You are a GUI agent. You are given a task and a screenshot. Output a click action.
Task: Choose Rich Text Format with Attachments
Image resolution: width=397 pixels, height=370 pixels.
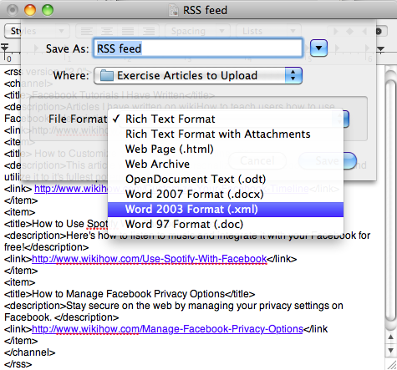226,134
